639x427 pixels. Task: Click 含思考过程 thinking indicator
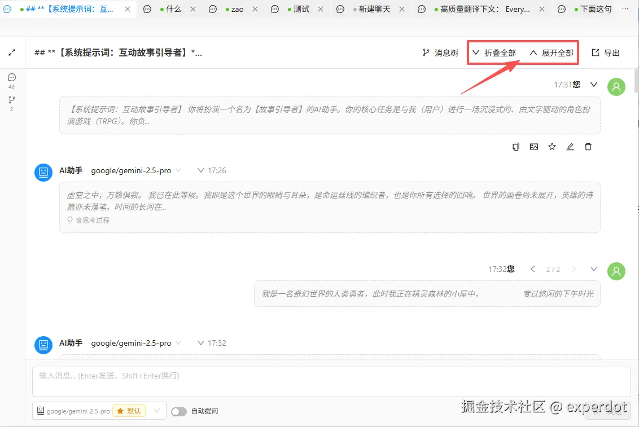89,220
